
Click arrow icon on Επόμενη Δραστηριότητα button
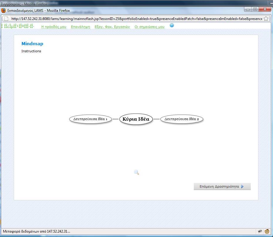tap(242, 186)
